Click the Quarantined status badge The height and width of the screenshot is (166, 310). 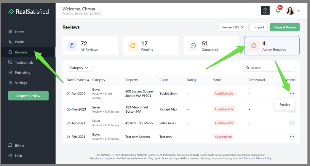tap(223, 137)
